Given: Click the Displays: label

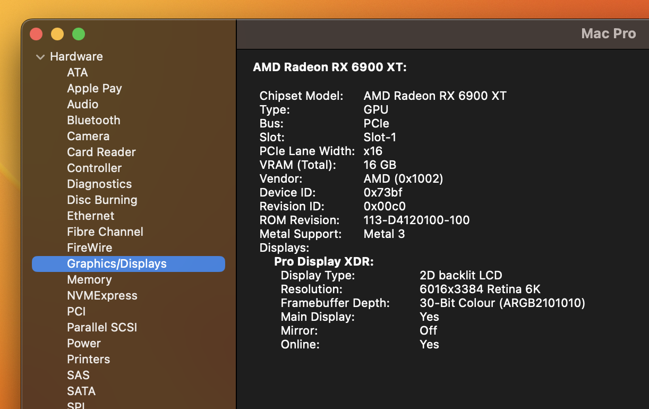Looking at the screenshot, I should coord(285,248).
